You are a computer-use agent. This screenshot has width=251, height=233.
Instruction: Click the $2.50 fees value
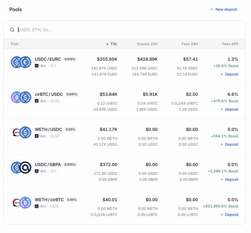coord(192,94)
